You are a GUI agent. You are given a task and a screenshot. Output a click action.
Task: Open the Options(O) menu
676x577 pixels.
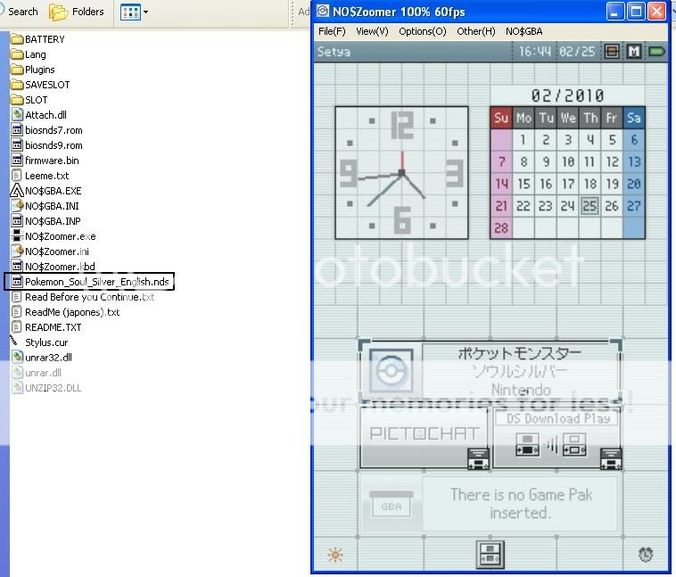pyautogui.click(x=422, y=31)
